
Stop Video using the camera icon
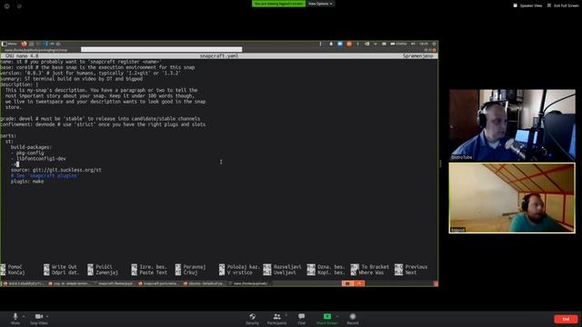[39, 316]
